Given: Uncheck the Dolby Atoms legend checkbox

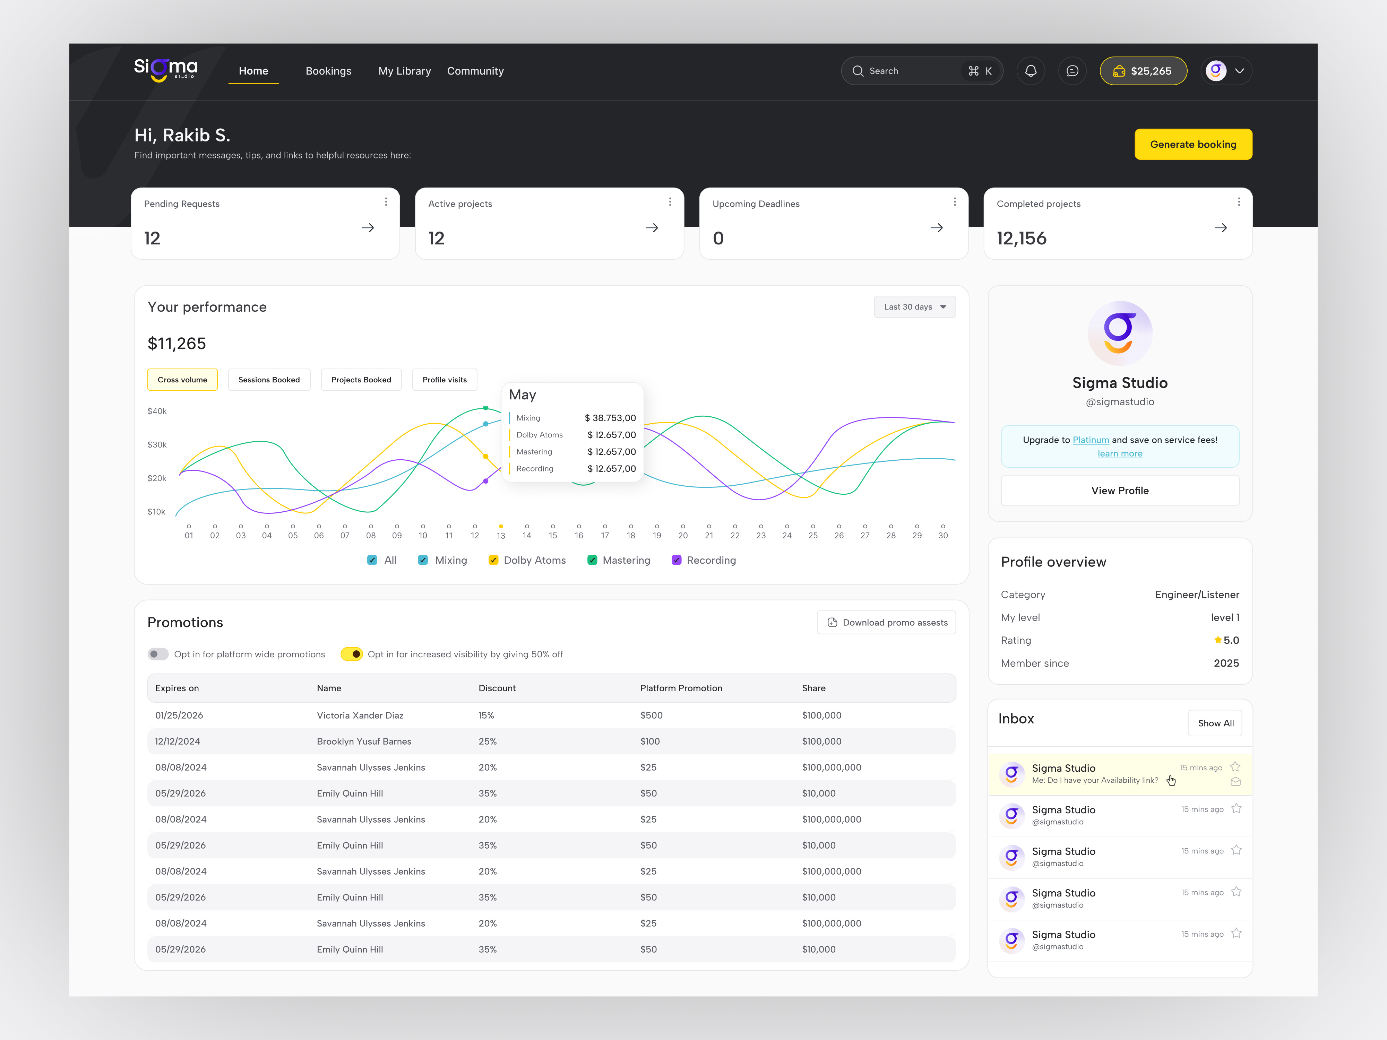Looking at the screenshot, I should [493, 560].
